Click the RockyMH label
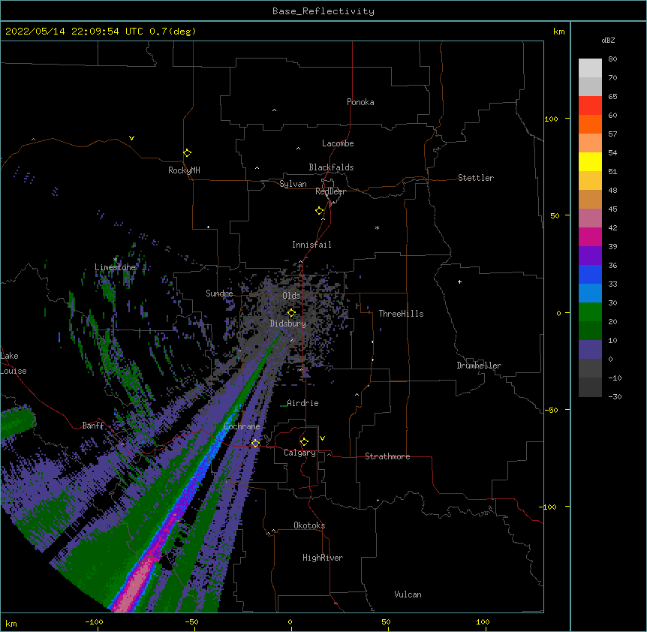The width and height of the screenshot is (647, 632). (184, 170)
